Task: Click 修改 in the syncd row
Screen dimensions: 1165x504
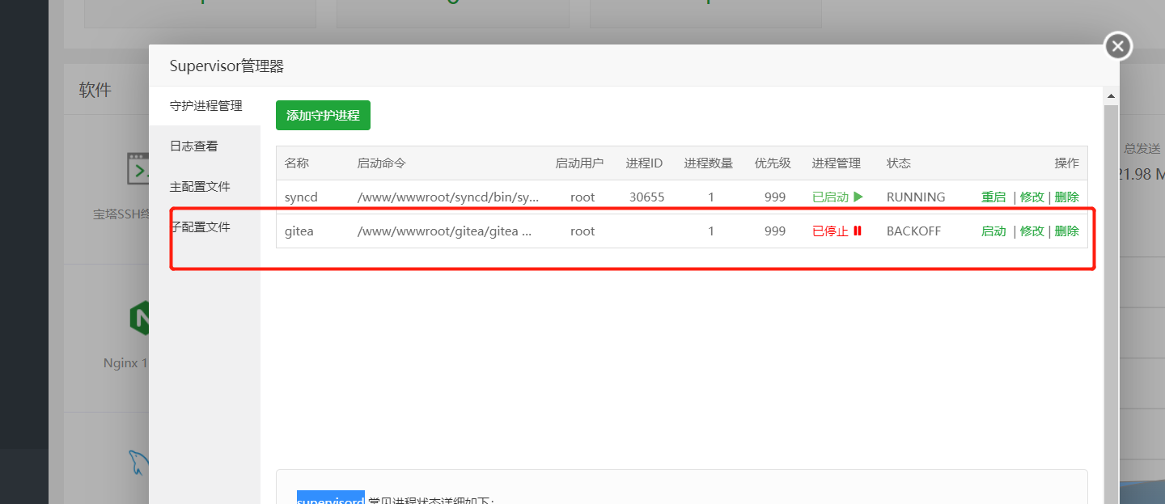Action: 1032,197
